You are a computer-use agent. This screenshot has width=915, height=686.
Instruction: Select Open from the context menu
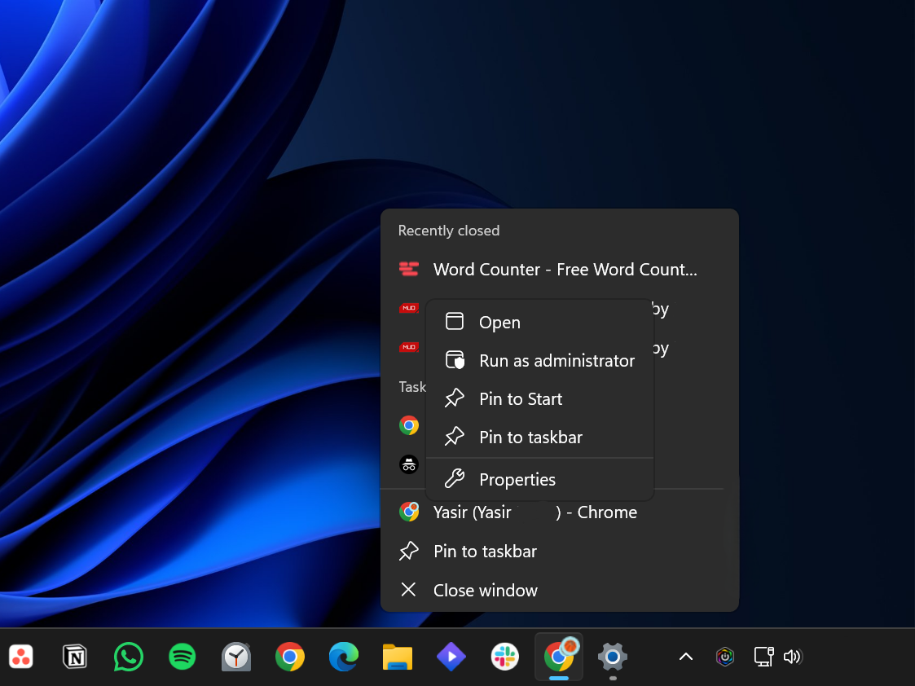(499, 323)
